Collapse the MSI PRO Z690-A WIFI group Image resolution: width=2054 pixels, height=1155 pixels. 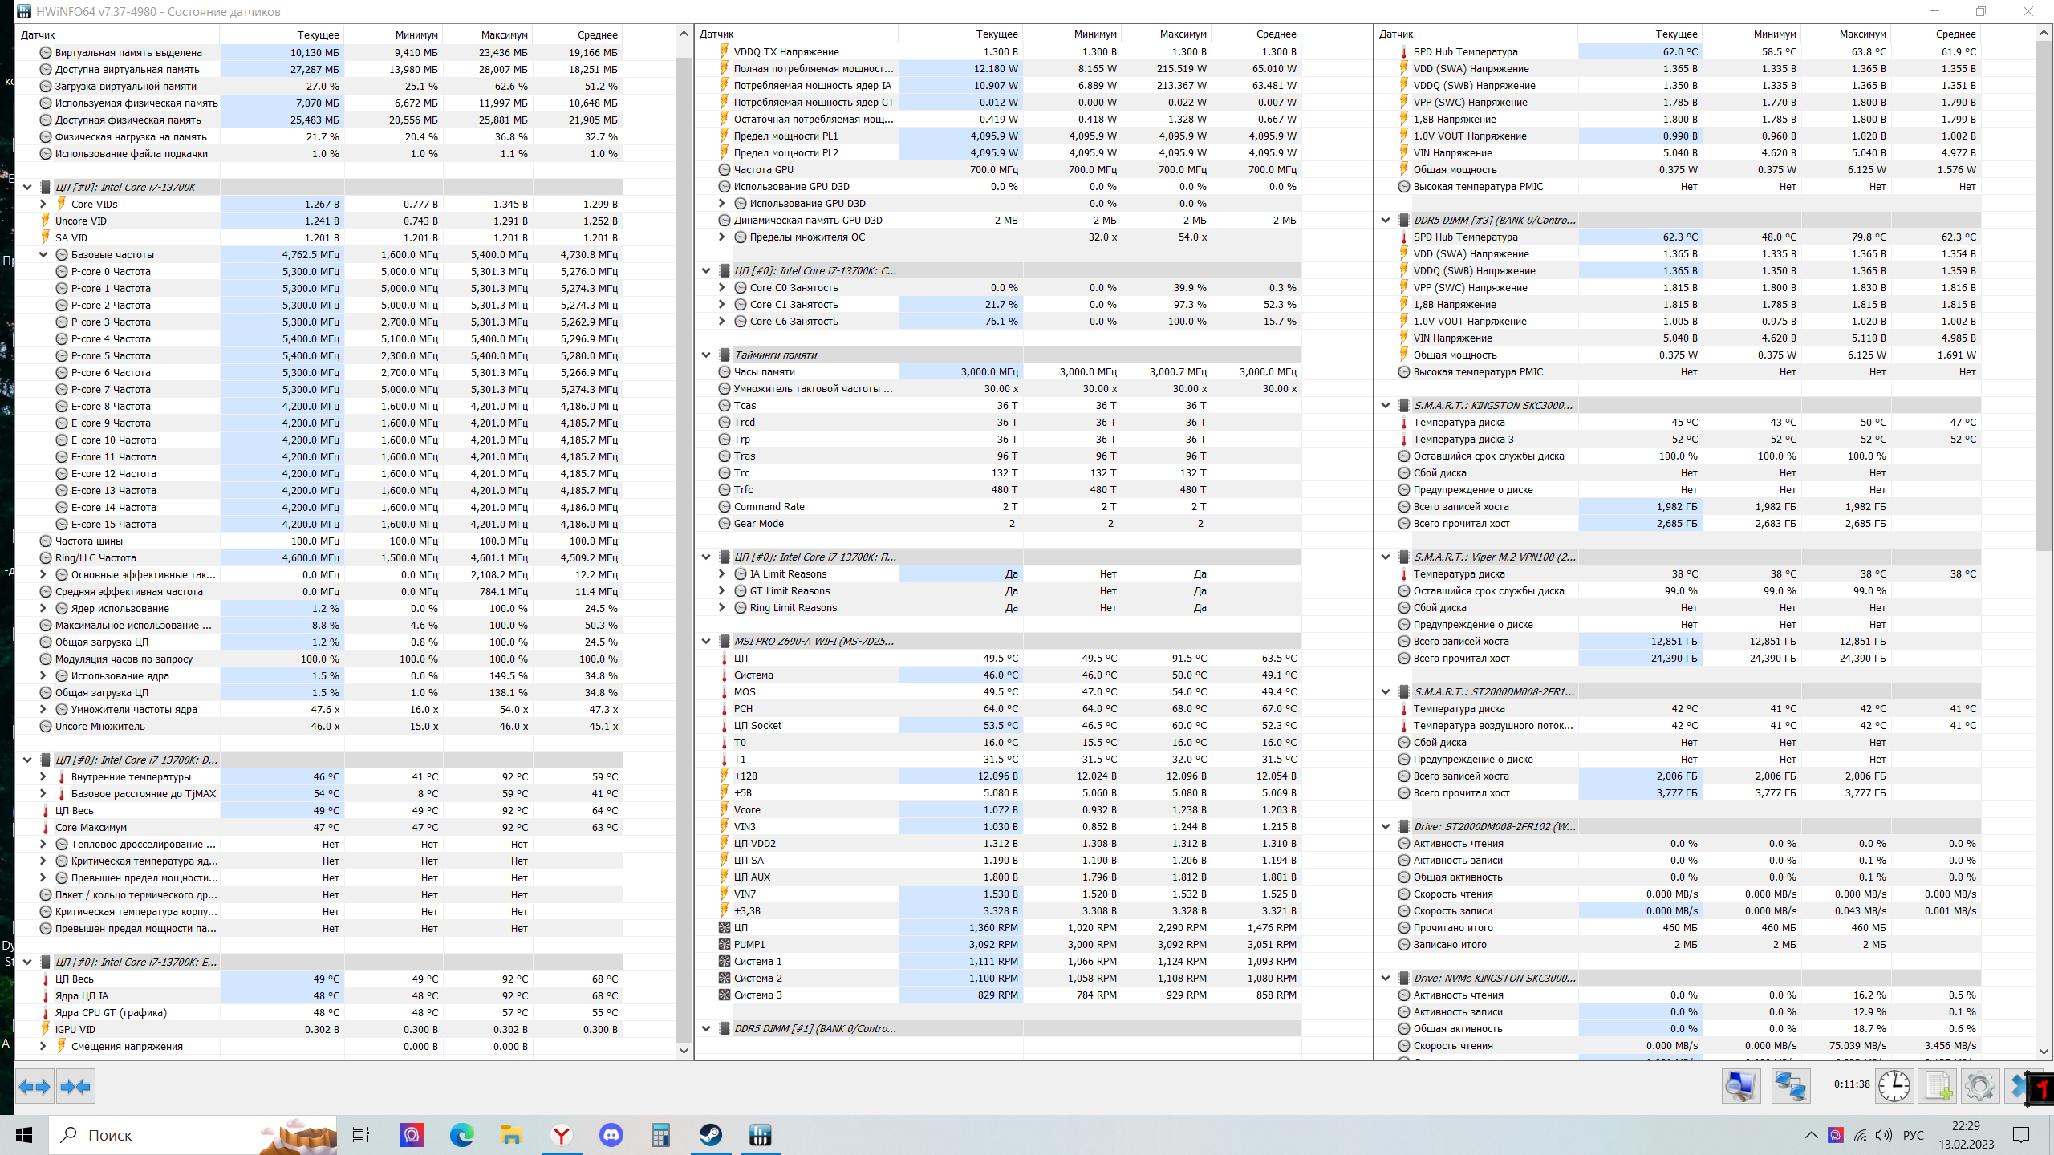click(706, 641)
